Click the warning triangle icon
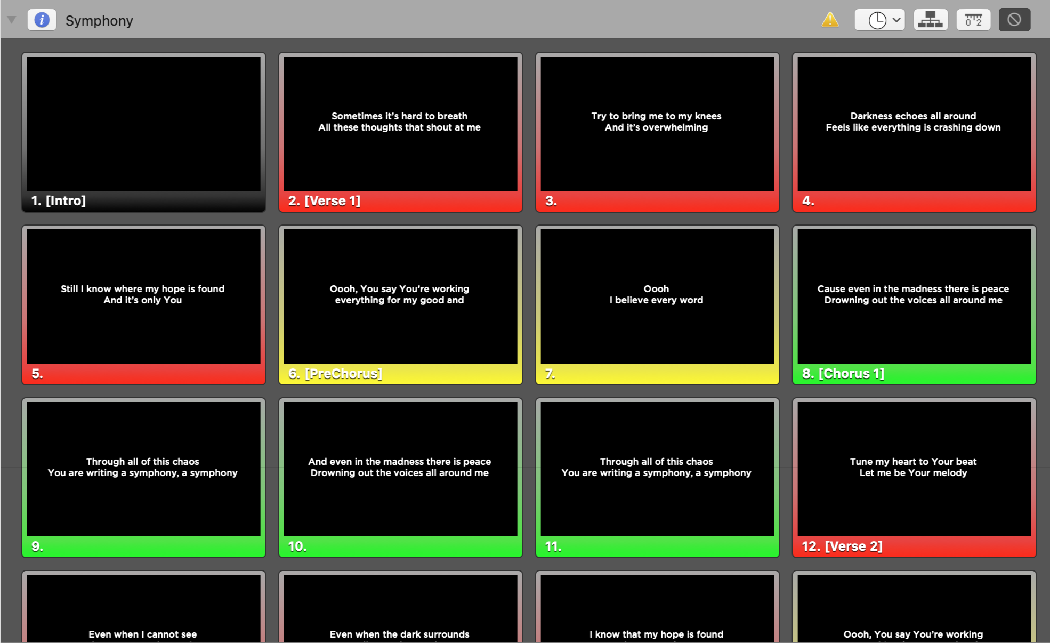This screenshot has width=1050, height=643. [830, 20]
